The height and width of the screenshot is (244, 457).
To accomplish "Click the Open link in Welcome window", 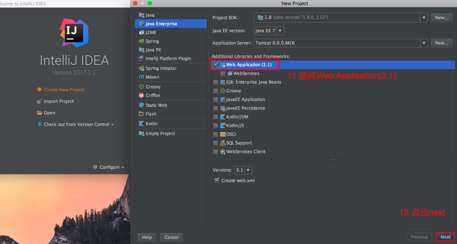I will tap(50, 113).
